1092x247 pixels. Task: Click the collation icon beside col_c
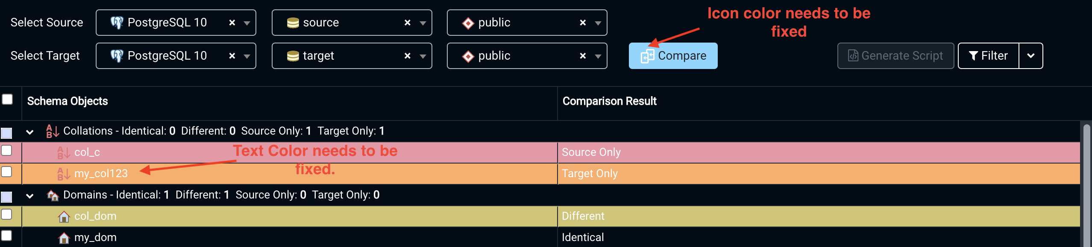[64, 152]
